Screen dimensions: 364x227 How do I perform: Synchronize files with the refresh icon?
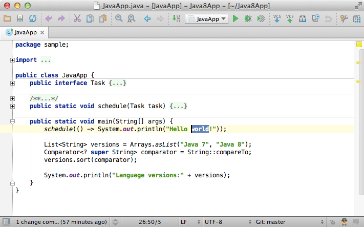(x=33, y=18)
